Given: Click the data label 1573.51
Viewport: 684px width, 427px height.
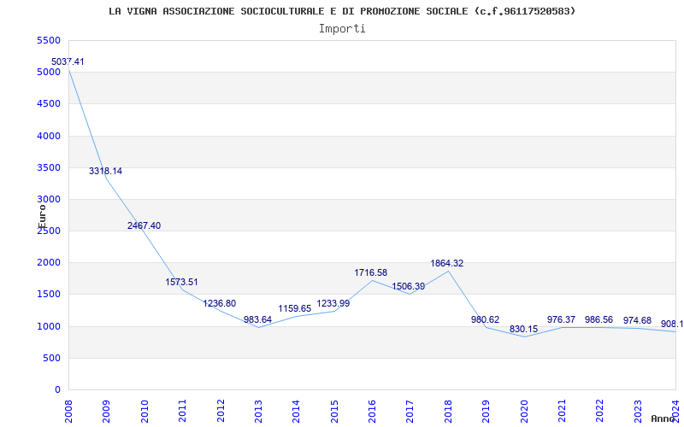Looking at the screenshot, I should point(181,282).
